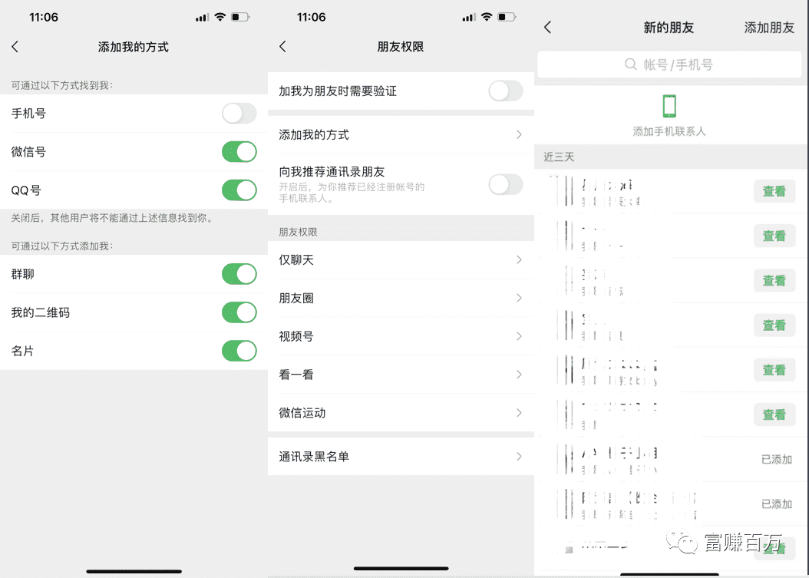Disable 微信号 search toggle
Screen dimensions: 809x578
tap(239, 152)
